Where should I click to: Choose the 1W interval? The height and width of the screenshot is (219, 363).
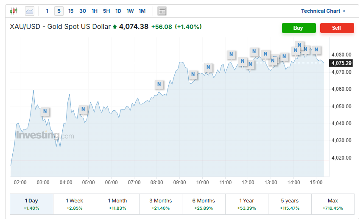coord(130,11)
